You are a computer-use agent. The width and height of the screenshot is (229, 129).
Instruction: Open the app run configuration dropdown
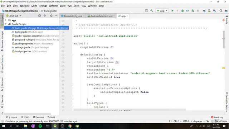tap(162, 11)
